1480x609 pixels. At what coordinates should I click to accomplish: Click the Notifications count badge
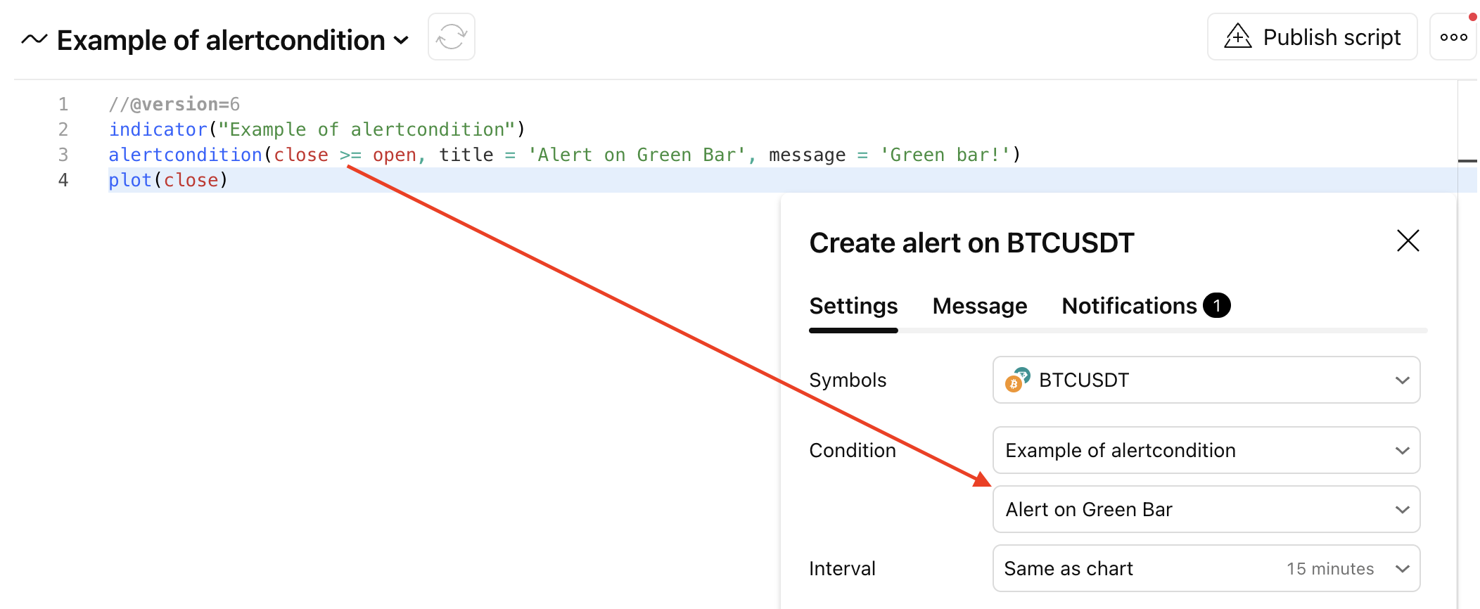[1216, 305]
